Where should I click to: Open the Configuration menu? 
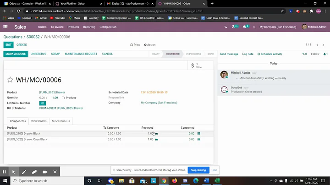click(x=108, y=27)
